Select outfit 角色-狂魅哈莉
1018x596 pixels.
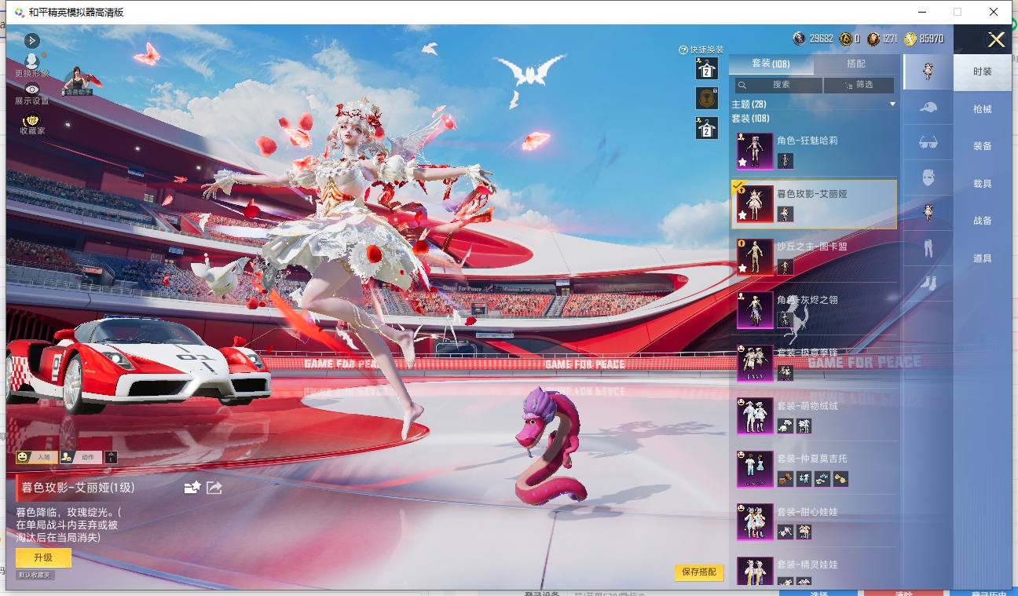pos(814,151)
